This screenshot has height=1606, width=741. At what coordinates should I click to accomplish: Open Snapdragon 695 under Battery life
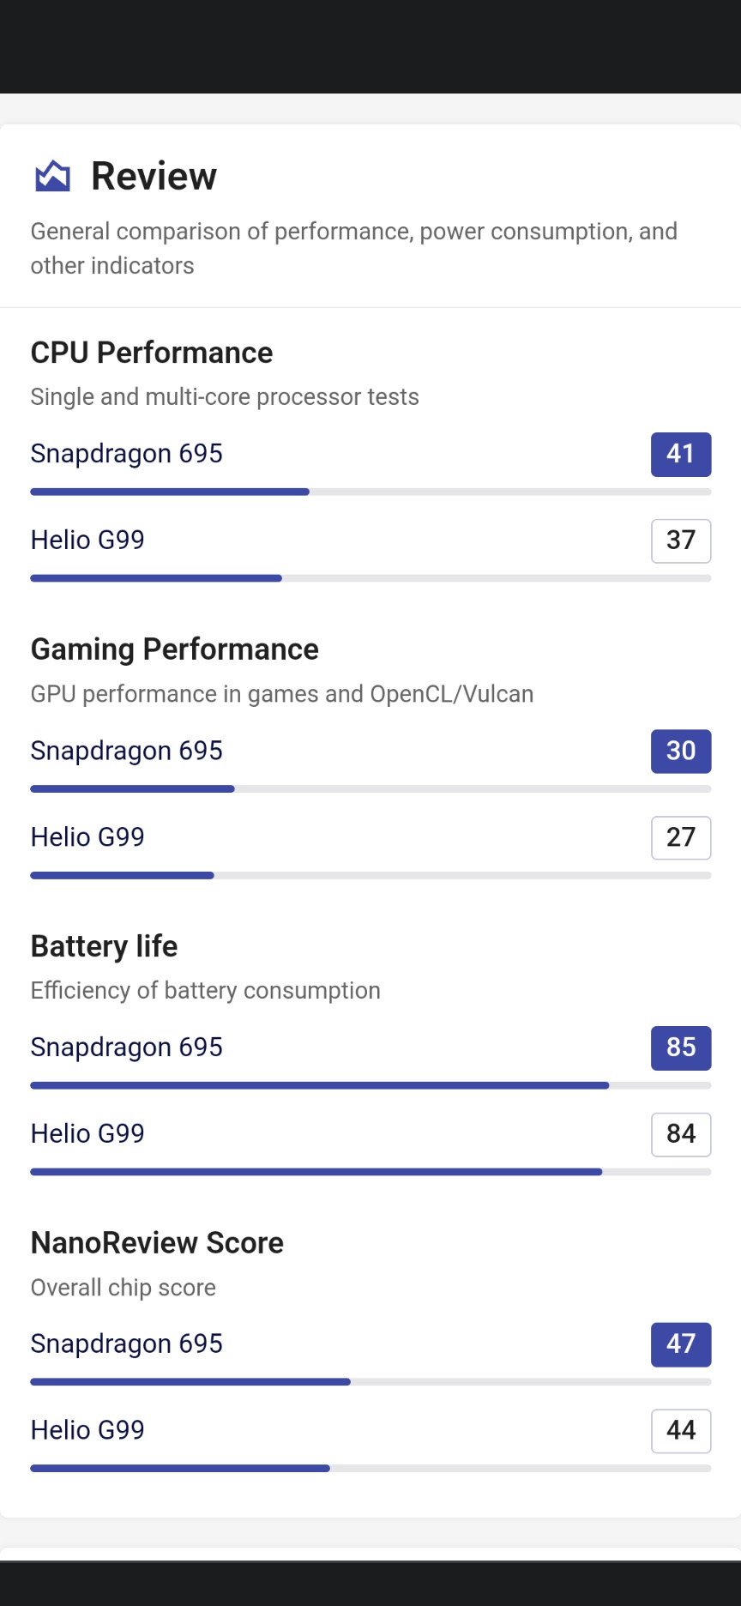(126, 1048)
